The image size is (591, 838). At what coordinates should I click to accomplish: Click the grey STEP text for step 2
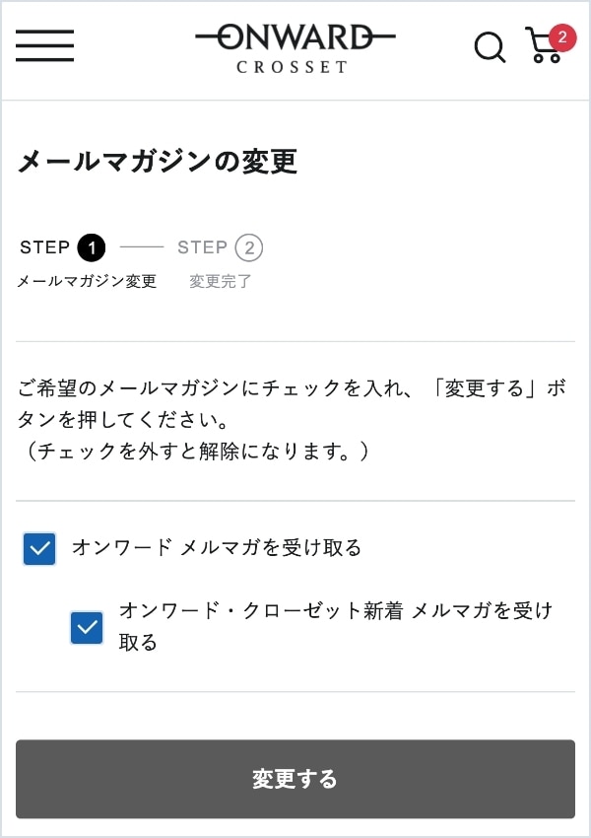click(x=202, y=247)
